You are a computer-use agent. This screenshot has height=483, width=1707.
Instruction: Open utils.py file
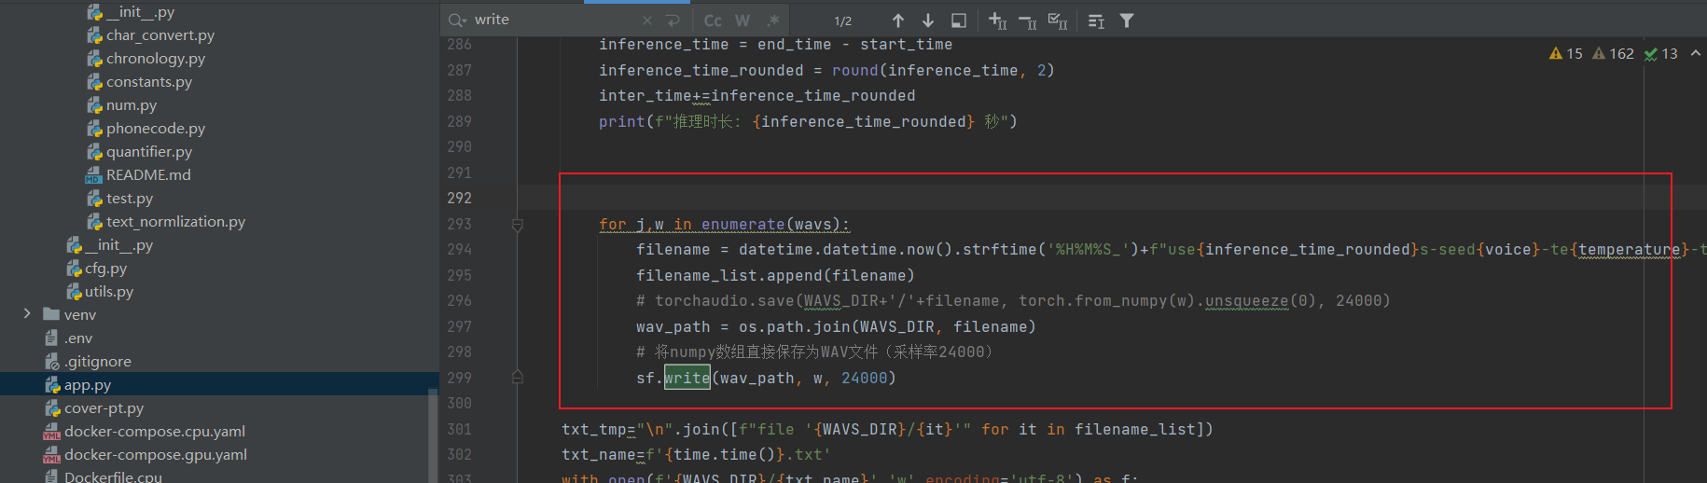[x=109, y=292]
